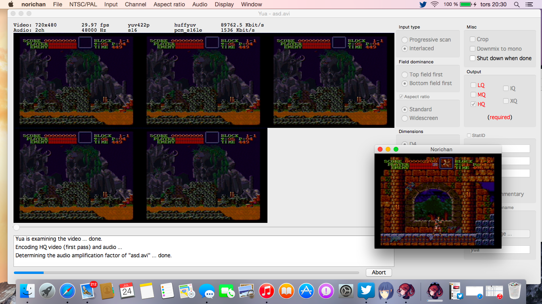Open the Channel menu
The height and width of the screenshot is (304, 542).
136,4
